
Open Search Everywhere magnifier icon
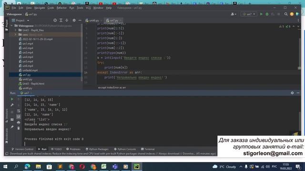tap(286, 14)
